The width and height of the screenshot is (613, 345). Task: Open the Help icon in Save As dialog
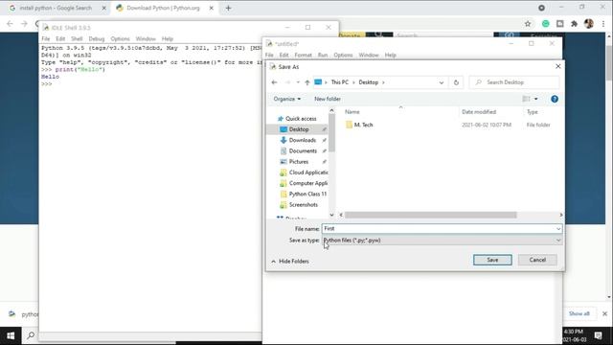(x=555, y=99)
